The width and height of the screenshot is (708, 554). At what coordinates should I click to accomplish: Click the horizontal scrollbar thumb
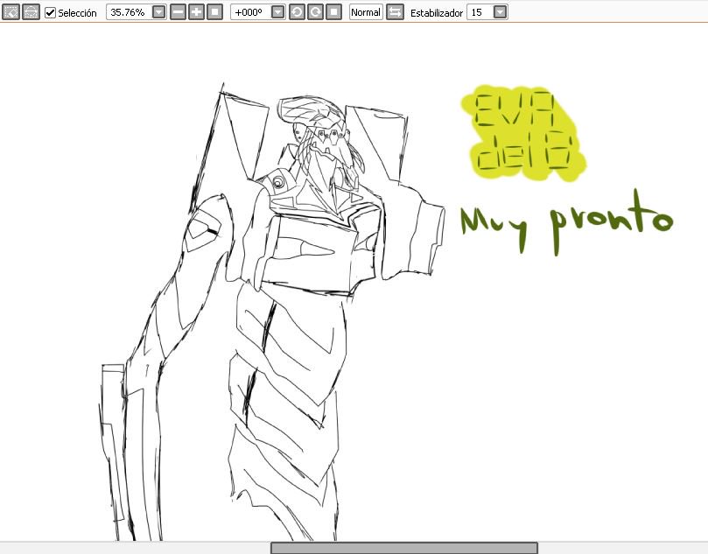click(x=404, y=548)
